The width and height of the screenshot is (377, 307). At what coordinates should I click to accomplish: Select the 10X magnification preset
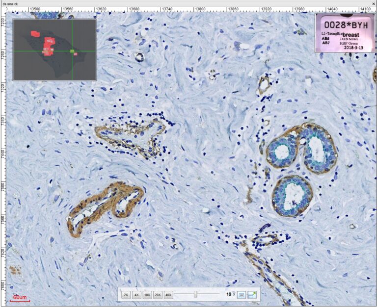coord(147,295)
